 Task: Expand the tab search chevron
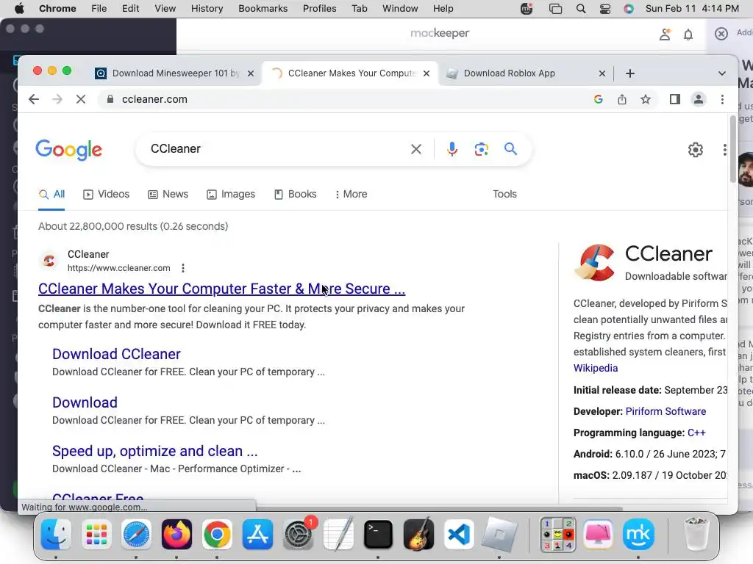tap(722, 73)
